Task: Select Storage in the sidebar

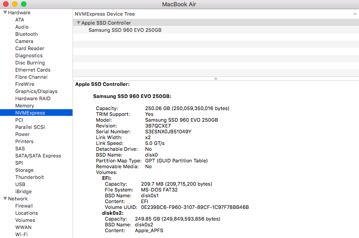Action: [25, 170]
